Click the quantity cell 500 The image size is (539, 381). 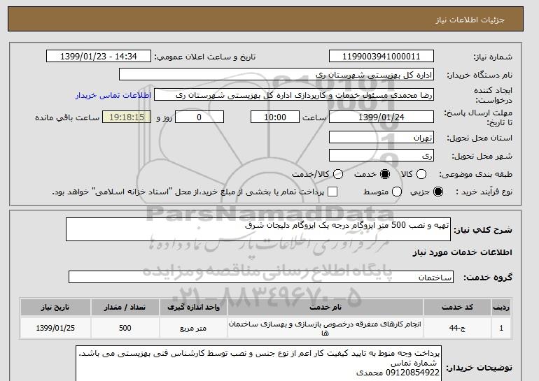(x=125, y=328)
